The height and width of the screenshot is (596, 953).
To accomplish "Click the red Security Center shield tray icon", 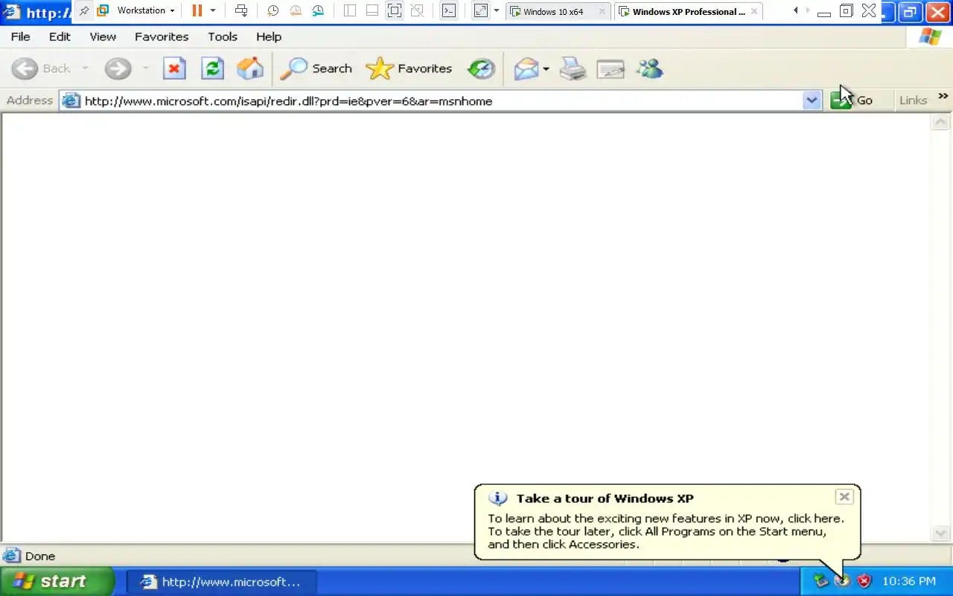I will coord(864,581).
